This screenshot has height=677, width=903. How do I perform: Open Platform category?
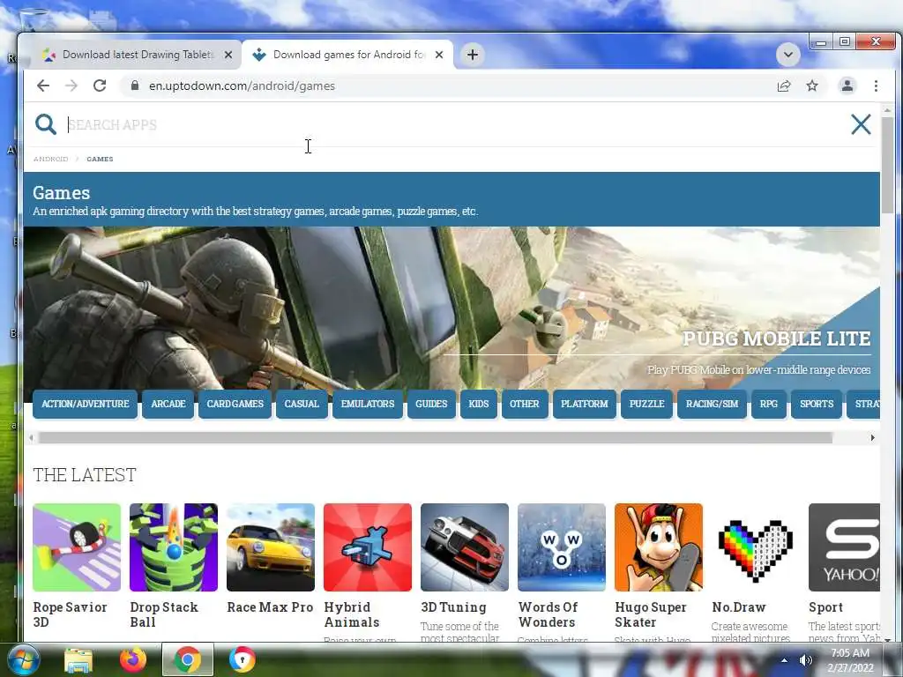click(x=585, y=404)
